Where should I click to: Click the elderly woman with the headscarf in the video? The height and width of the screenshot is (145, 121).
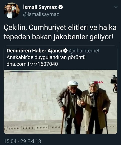(x=96, y=106)
